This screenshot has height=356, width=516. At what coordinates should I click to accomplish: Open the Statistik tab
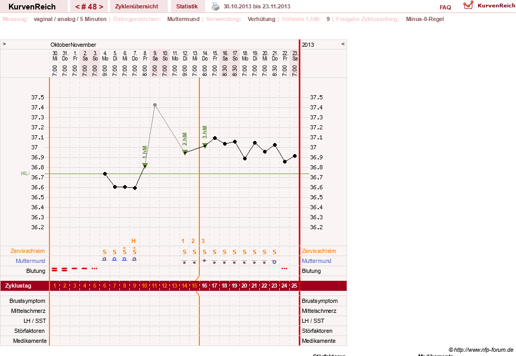click(187, 6)
